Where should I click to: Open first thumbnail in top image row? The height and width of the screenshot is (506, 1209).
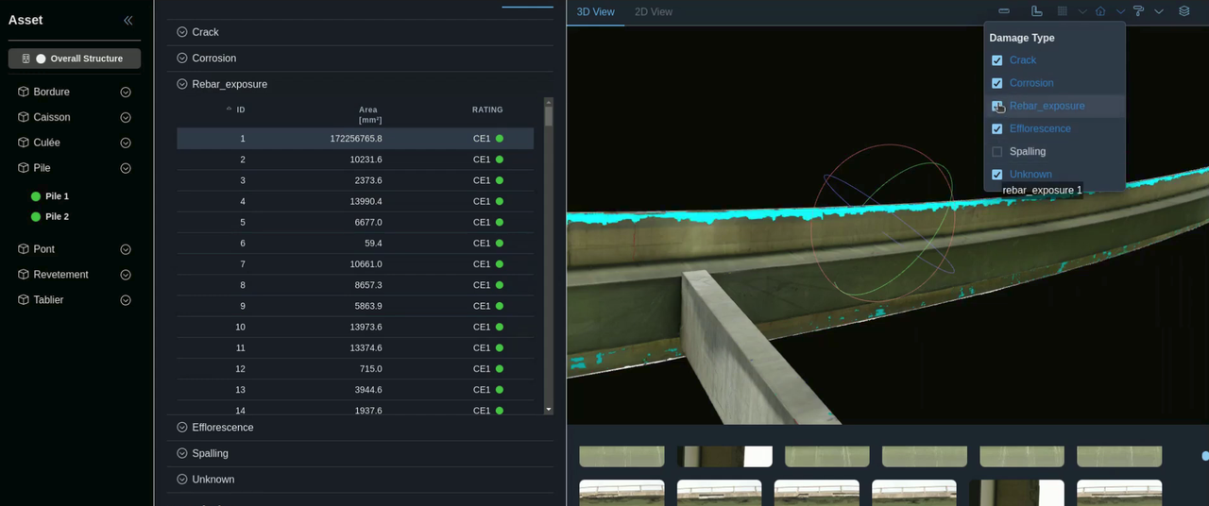[x=622, y=457]
